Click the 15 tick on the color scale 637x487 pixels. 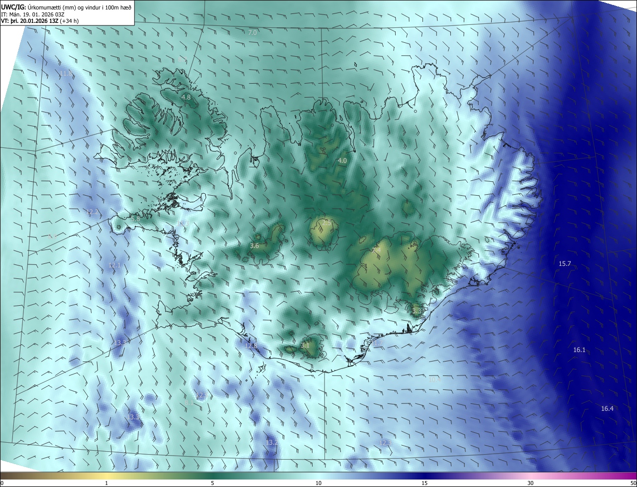point(425,483)
